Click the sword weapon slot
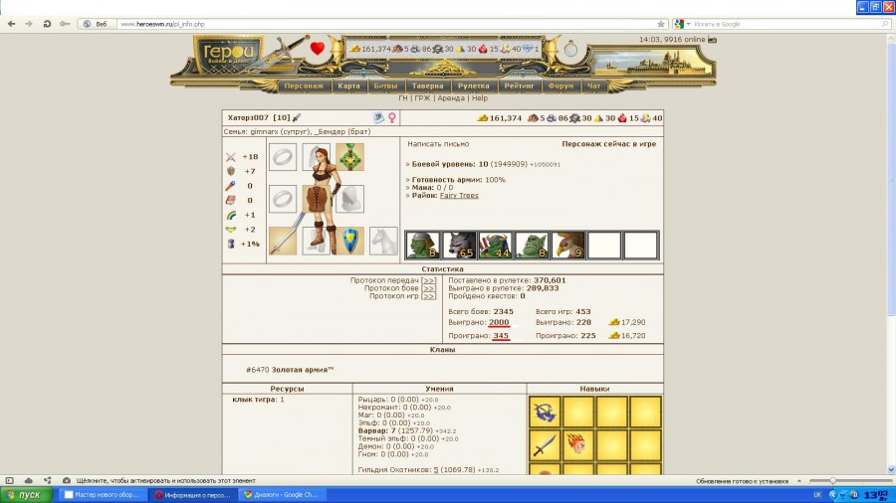This screenshot has width=896, height=503. point(283,241)
